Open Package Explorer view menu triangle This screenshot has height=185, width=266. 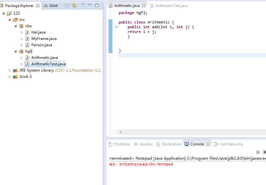83,4
